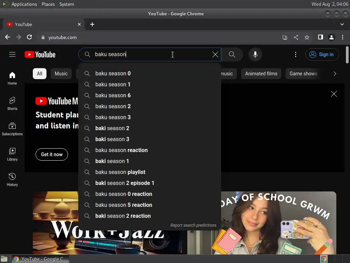Choose suggestion 'baku season 0 reaction'
This screenshot has height=263, width=350.
(150, 194)
